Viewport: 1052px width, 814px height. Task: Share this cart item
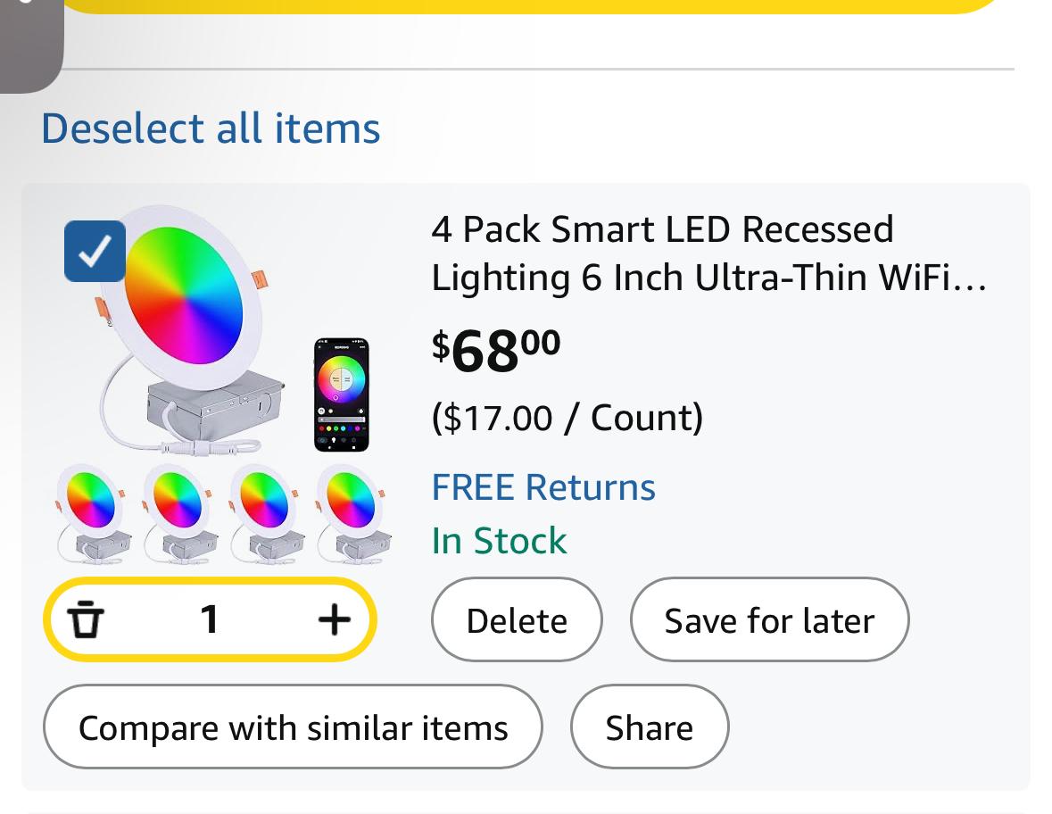coord(649,727)
